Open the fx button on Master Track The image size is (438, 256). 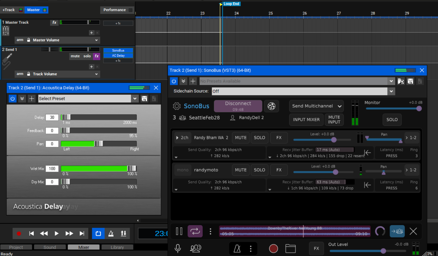[x=54, y=22]
